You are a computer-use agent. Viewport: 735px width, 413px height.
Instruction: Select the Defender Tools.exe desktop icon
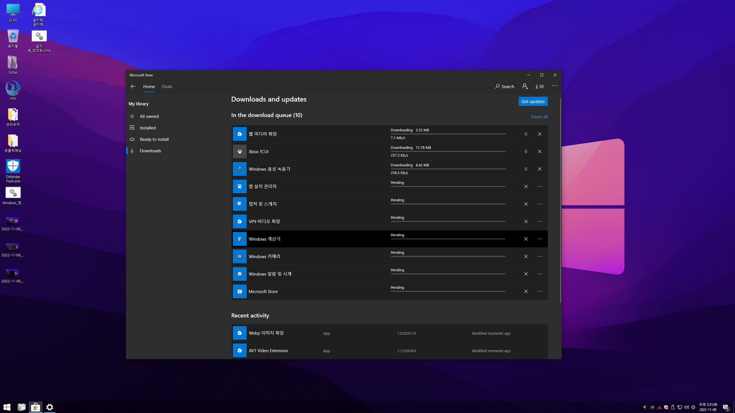[13, 171]
